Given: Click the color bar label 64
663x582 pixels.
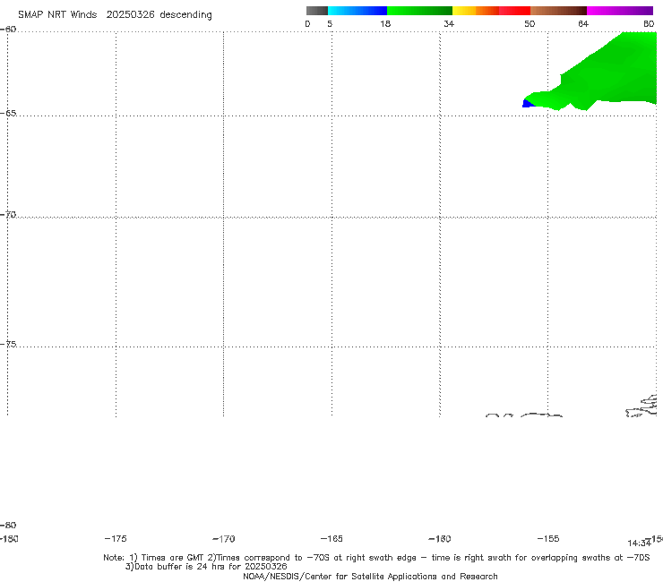Looking at the screenshot, I should click(583, 23).
